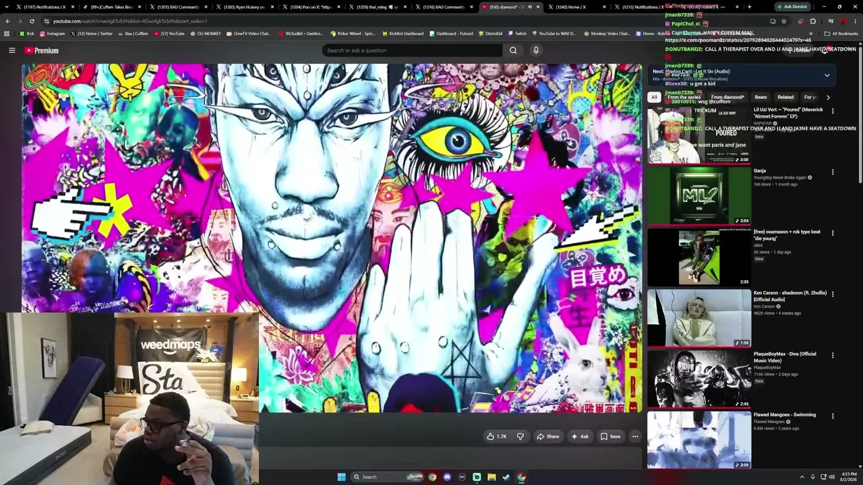Open the Ken Carson channel name link

765,306
